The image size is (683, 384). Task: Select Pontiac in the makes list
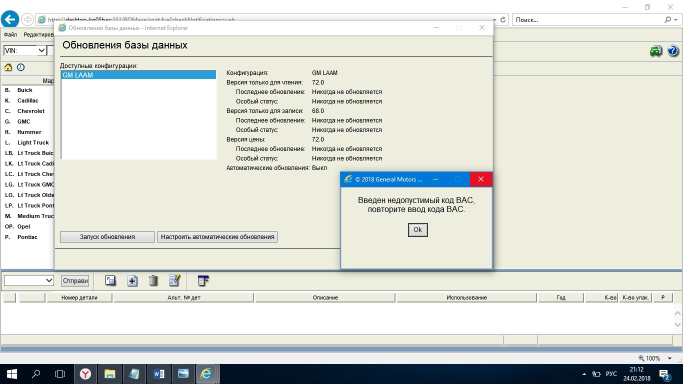(27, 237)
